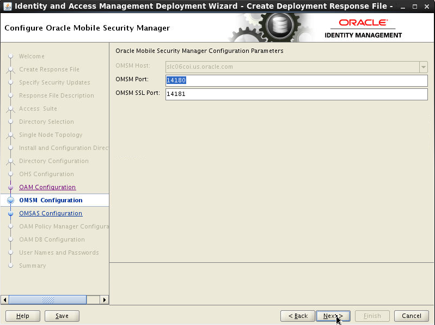Select OMSM Configuration step
Image resolution: width=435 pixels, height=325 pixels.
tap(51, 200)
